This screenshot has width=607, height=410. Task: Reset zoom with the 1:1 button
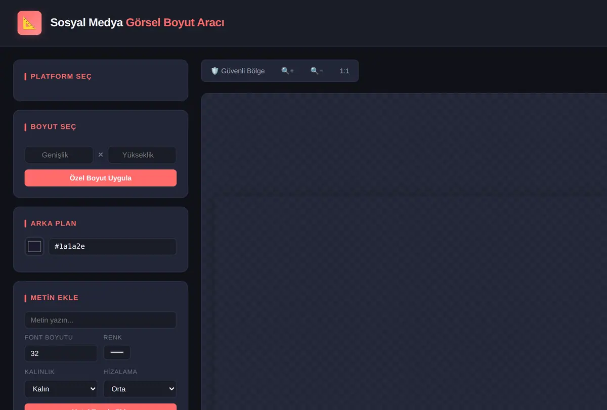click(x=344, y=71)
